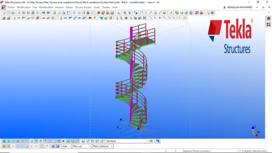Open the Plans contours dropdown
The height and width of the screenshot is (153, 272).
[103, 146]
